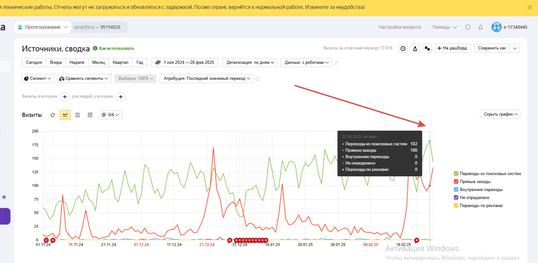The image size is (538, 263).
Task: Click Визиты за отчётный период: 17 418
Action: pyautogui.click(x=358, y=48)
